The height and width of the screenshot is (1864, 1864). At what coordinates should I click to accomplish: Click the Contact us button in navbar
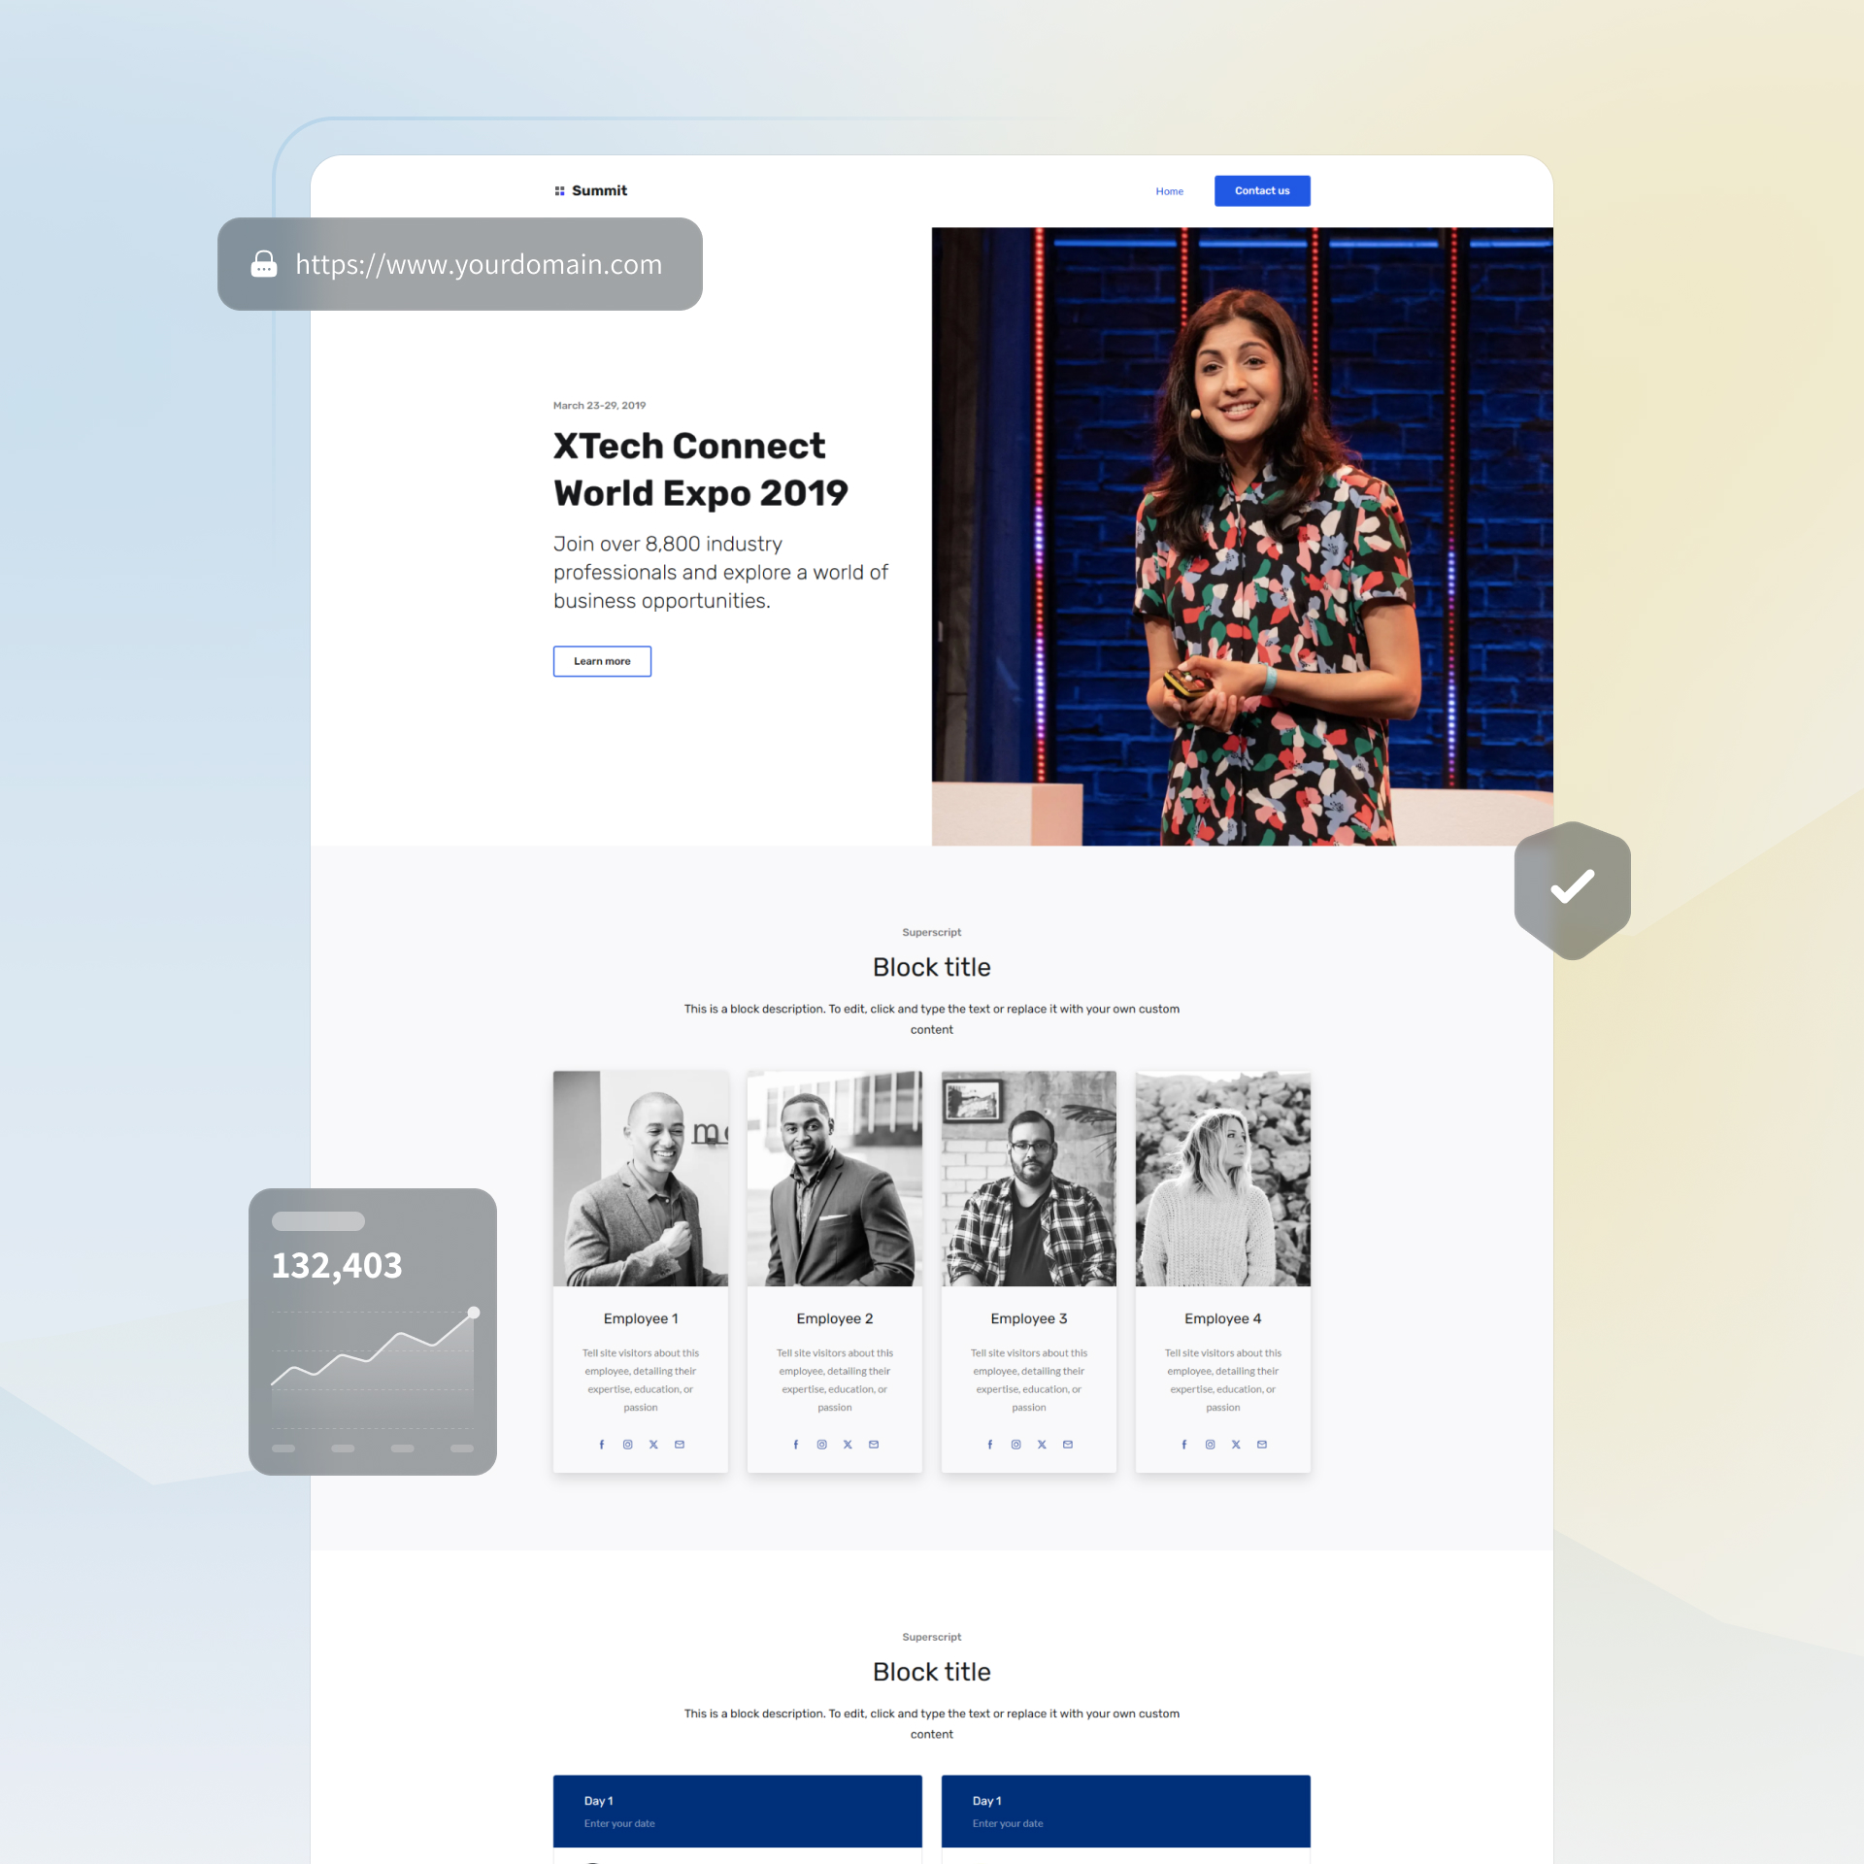[1263, 191]
